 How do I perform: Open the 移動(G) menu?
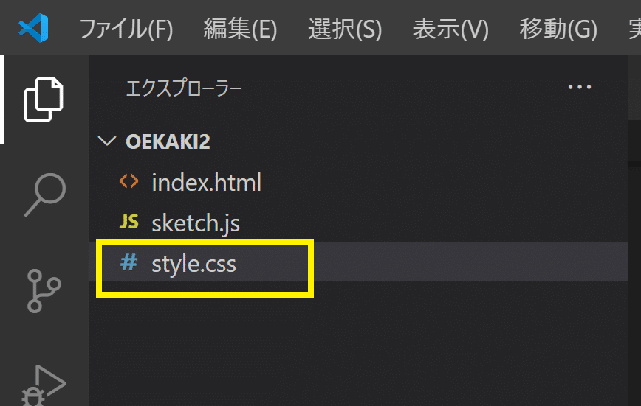point(558,29)
